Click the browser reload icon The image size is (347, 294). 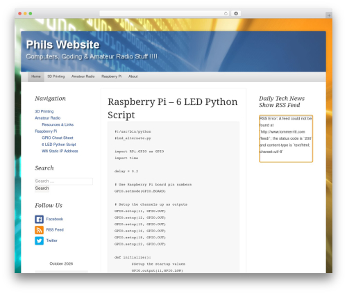coord(226,13)
